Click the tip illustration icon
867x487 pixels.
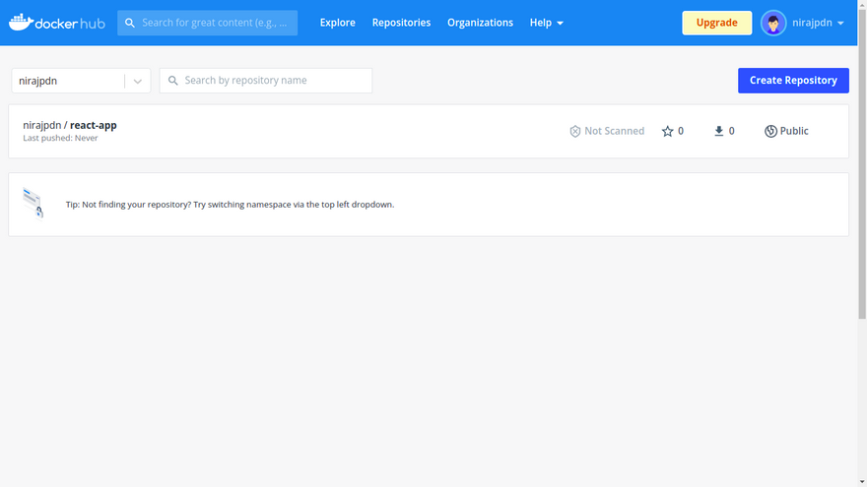(33, 203)
